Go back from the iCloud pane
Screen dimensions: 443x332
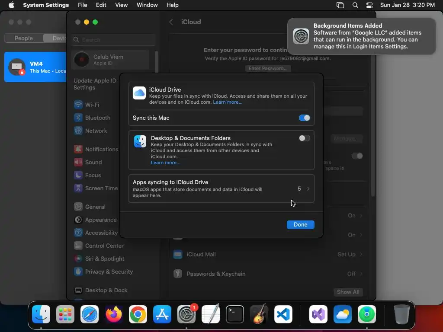pos(171,22)
